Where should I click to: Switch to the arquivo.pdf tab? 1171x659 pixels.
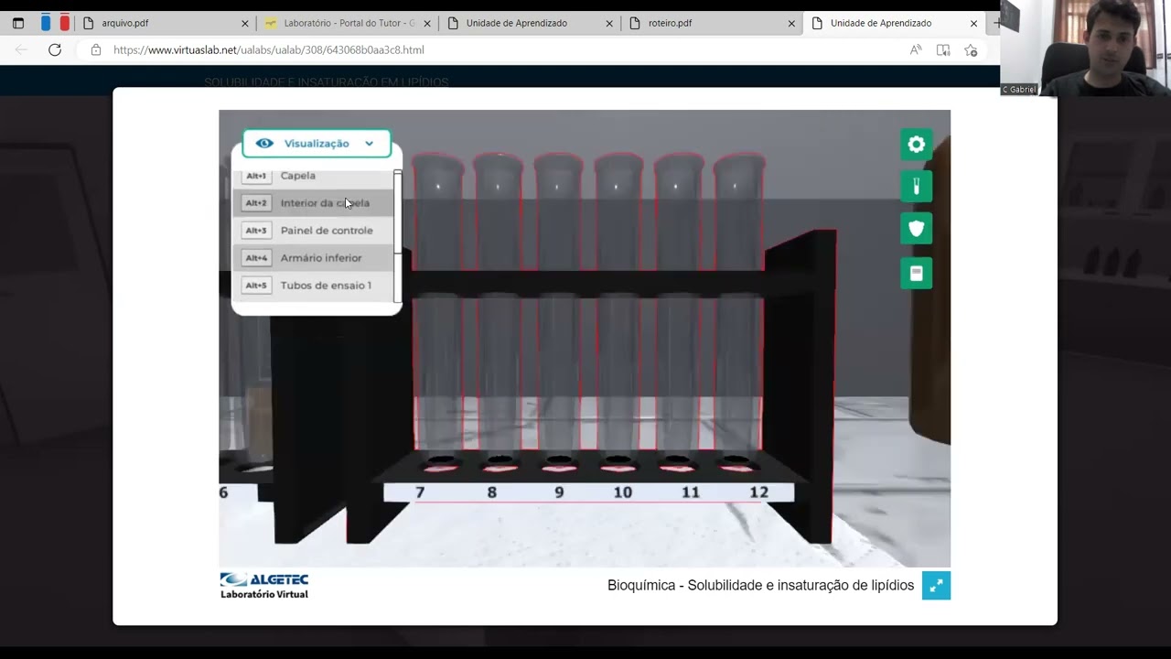pos(166,23)
